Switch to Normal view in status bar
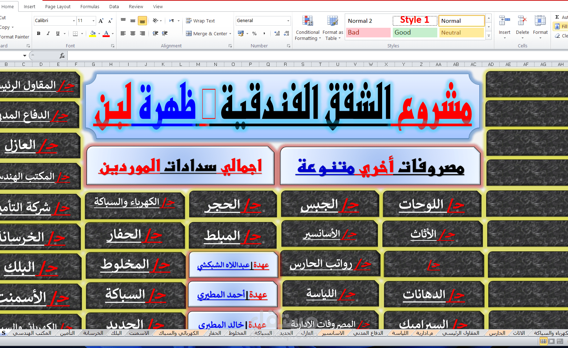This screenshot has height=348, width=568. [543, 341]
